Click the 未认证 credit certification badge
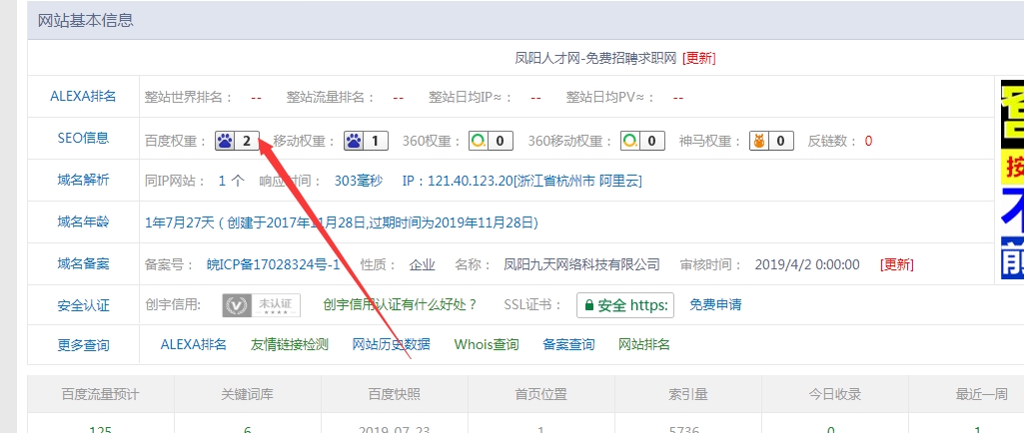The height and width of the screenshot is (433, 1024). click(261, 305)
